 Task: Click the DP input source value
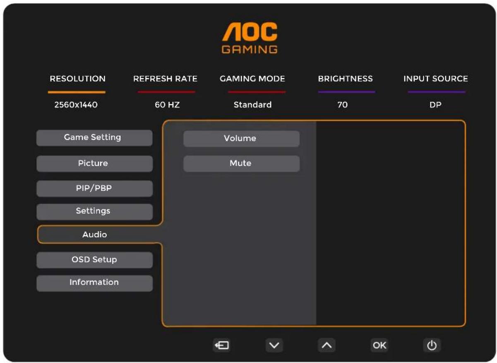(435, 105)
